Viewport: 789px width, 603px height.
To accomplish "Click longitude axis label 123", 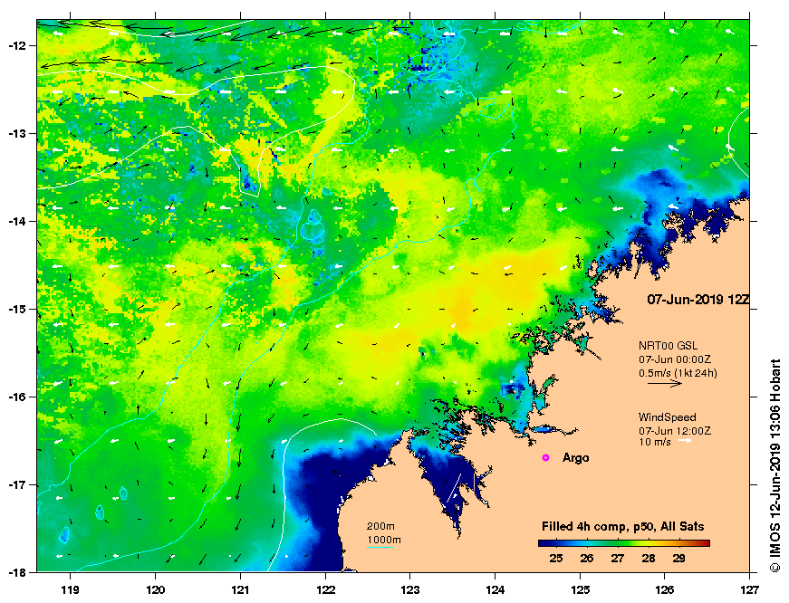I will (410, 589).
